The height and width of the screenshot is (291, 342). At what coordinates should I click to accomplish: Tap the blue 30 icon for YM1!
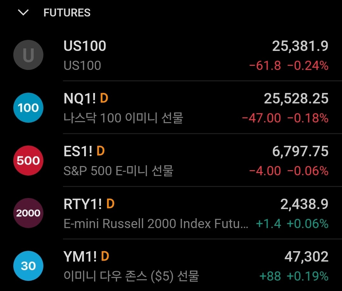pos(28,266)
